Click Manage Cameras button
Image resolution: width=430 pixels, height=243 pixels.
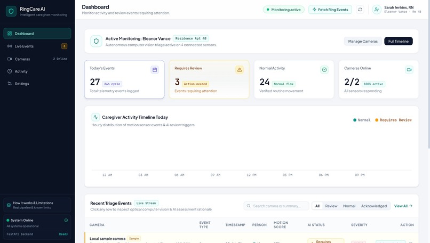[x=363, y=42]
